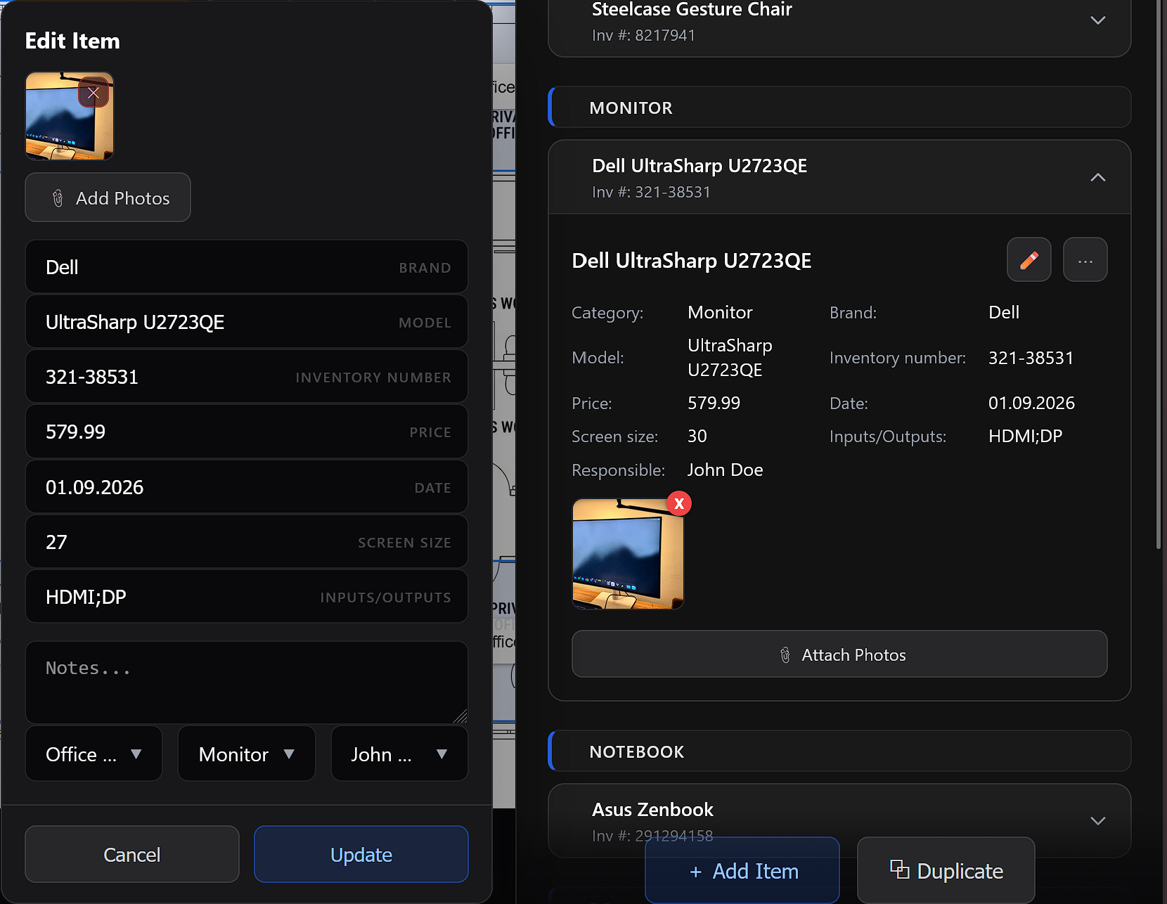The image size is (1167, 904).
Task: Edit the Inputs/Outputs field HDMI;DP
Action: point(247,597)
